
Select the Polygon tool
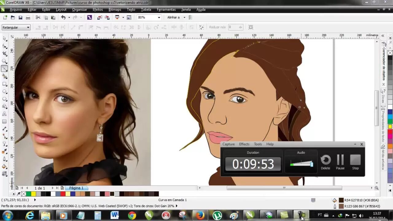5,99
